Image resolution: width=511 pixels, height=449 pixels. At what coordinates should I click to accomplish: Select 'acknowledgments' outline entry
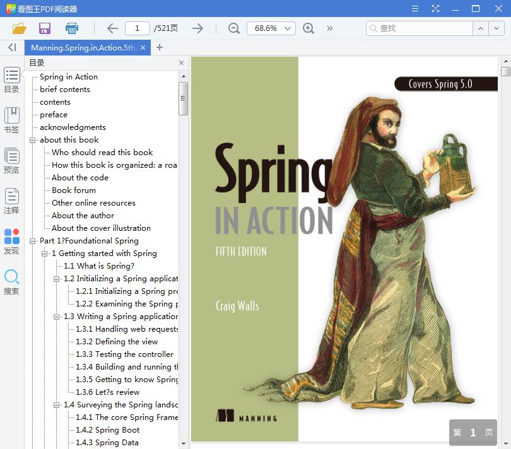click(x=73, y=127)
